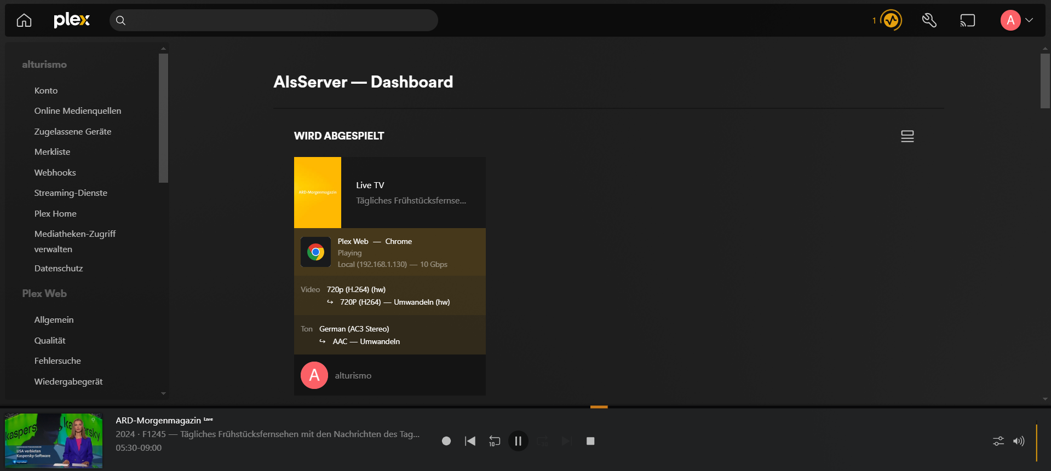
Task: Click the Live TV session title
Action: point(370,185)
